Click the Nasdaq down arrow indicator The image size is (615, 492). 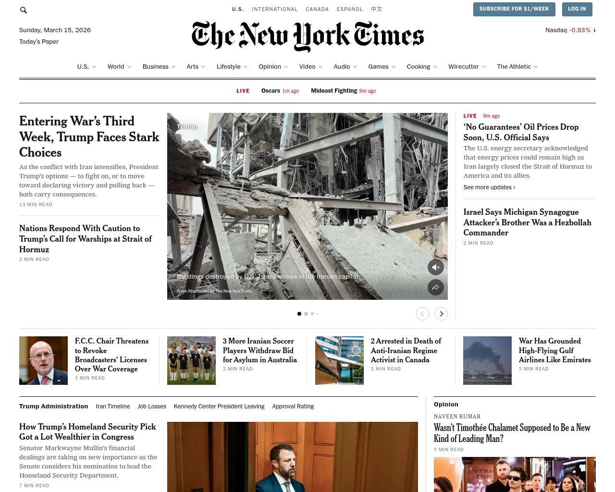pos(594,30)
